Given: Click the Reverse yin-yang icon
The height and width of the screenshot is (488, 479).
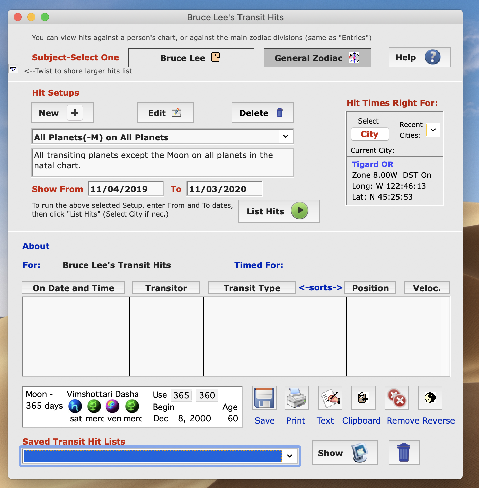Looking at the screenshot, I should (x=430, y=398).
